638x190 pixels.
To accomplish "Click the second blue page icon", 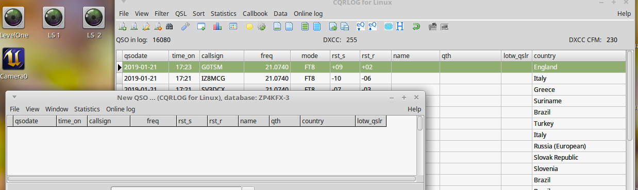I will click(x=289, y=26).
